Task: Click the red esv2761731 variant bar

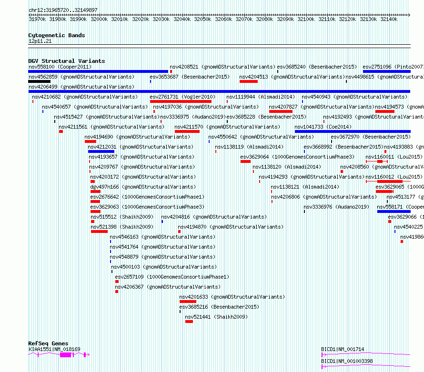Action: point(181,101)
